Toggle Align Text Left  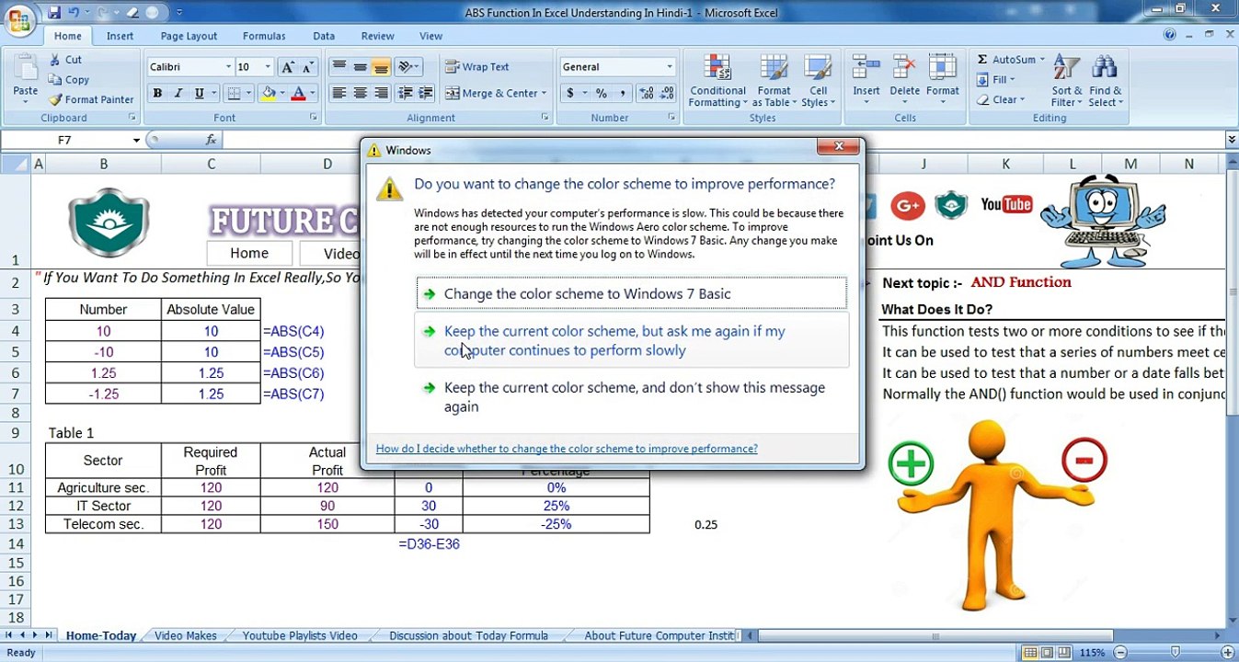coord(339,94)
